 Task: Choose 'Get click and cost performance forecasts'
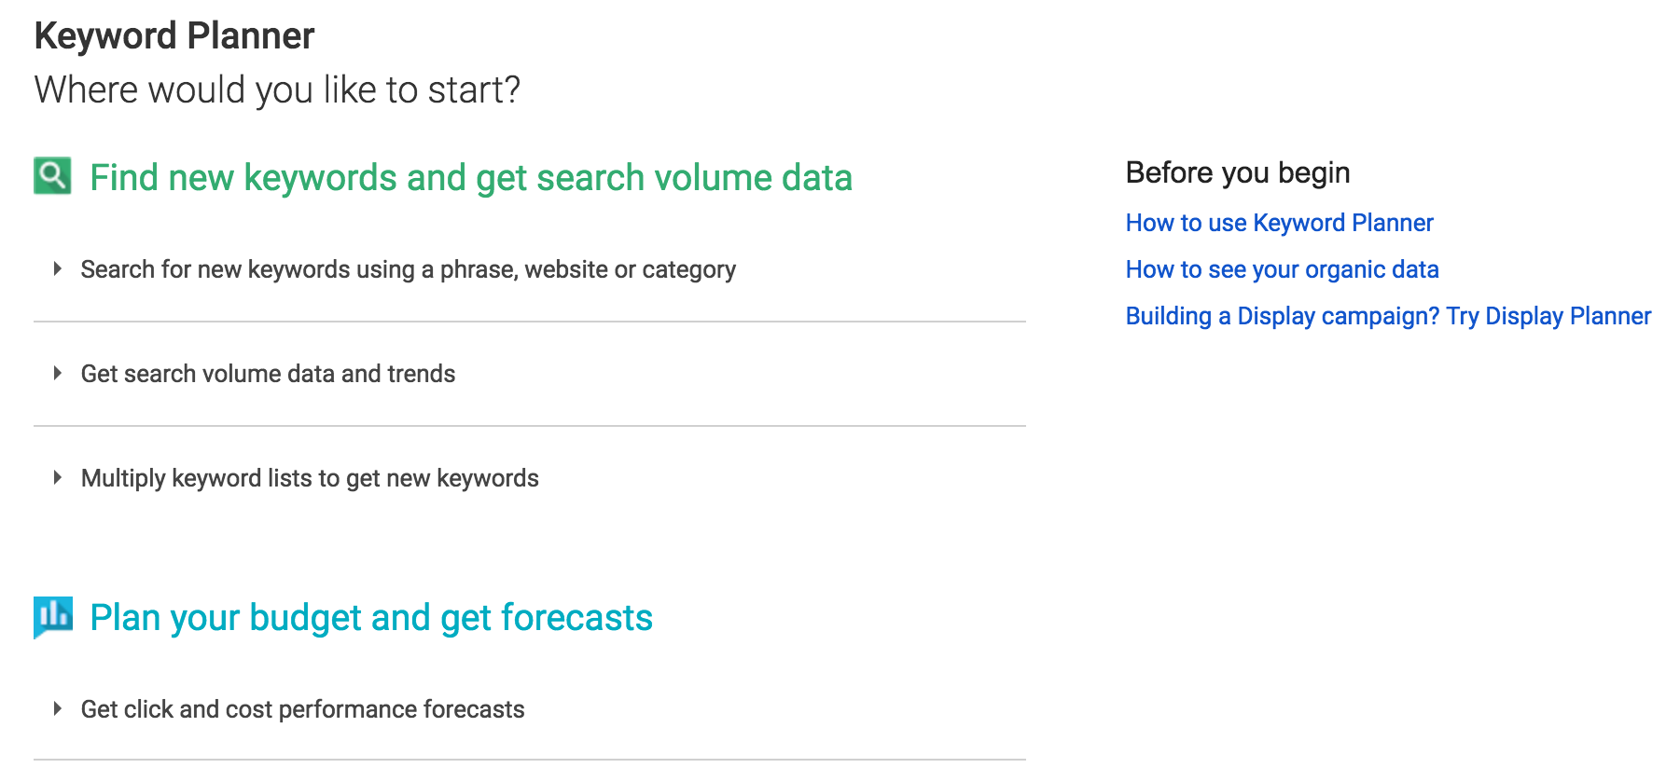(302, 709)
